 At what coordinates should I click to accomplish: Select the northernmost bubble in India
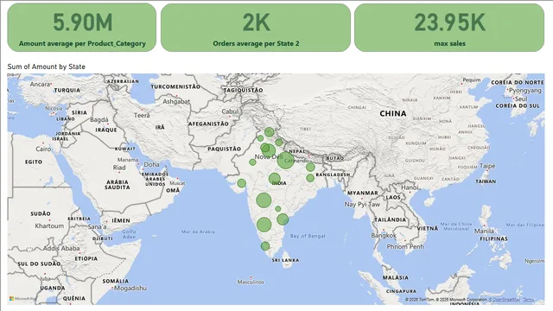pos(269,132)
